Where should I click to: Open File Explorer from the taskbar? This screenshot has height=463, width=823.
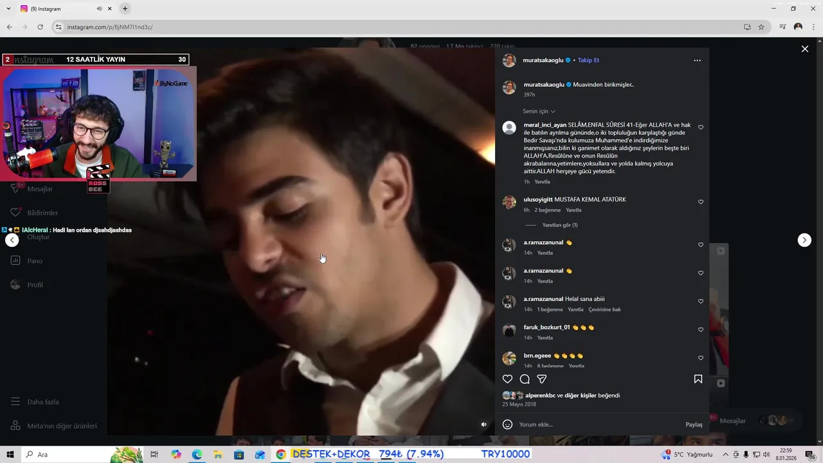click(x=218, y=455)
